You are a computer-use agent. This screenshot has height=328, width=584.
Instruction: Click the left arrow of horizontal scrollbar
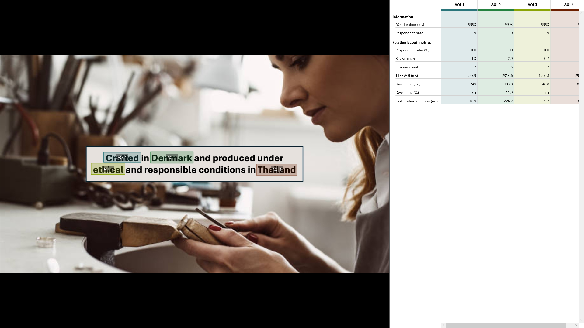click(444, 325)
